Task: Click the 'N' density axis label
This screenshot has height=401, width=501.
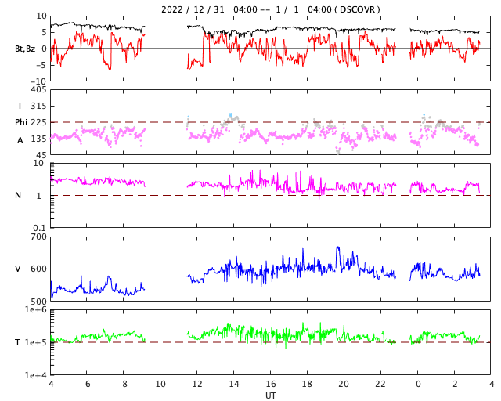Action: [18, 195]
